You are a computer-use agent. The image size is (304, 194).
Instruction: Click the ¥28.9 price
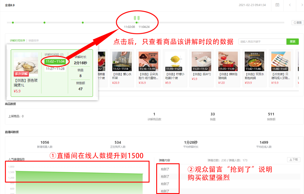click(116, 83)
